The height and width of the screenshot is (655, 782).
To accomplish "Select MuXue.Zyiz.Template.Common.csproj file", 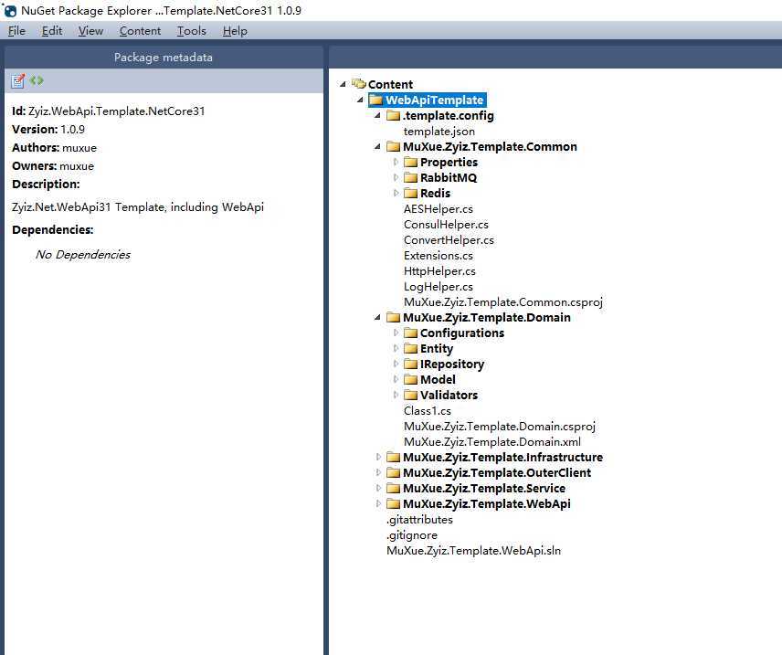I will pos(503,301).
